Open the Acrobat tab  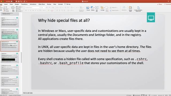60,4
